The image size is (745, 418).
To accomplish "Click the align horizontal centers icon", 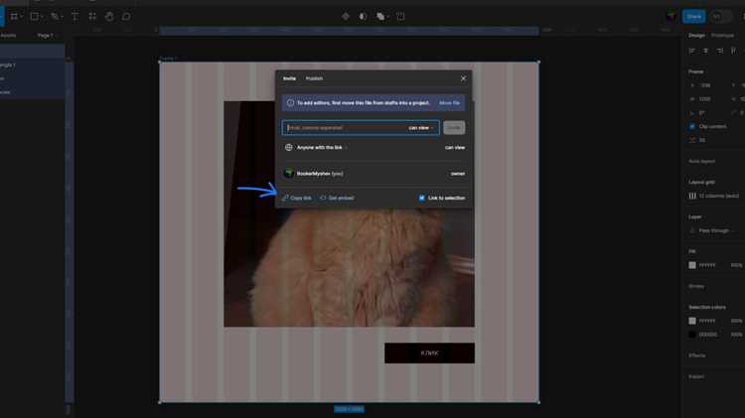I will (706, 51).
